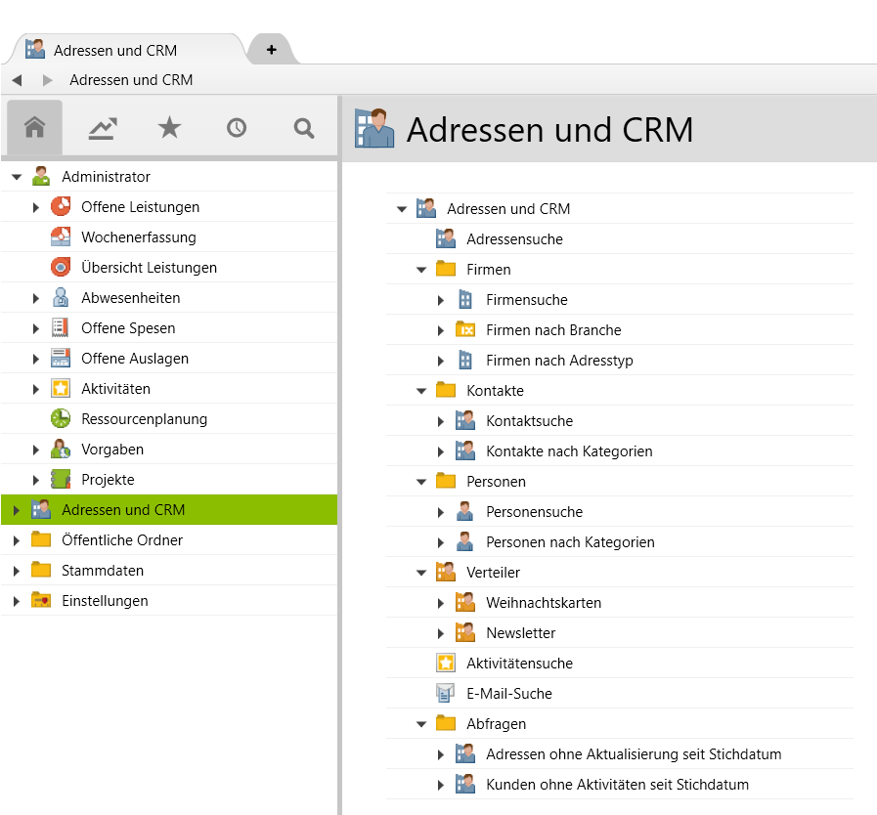Show favorites via the star icon
The image size is (877, 815).
click(169, 127)
